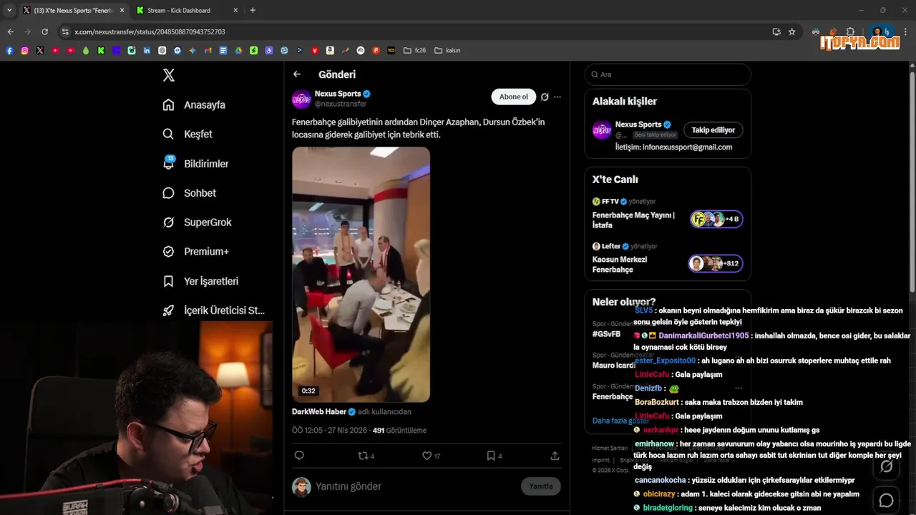Click the x.com address bar URL

pos(150,31)
